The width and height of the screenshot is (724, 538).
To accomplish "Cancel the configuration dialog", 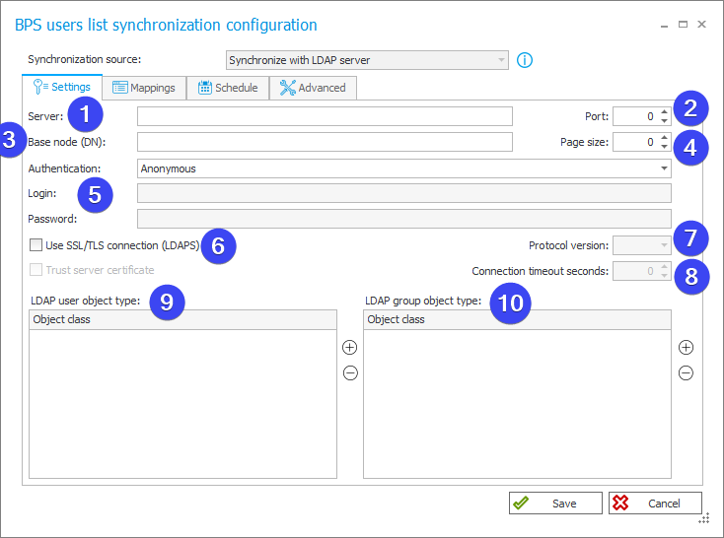I will pyautogui.click(x=655, y=503).
